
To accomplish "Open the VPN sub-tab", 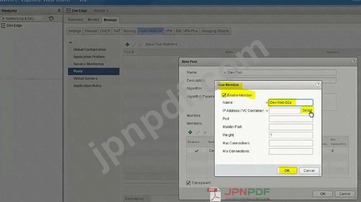I will pos(169,31).
